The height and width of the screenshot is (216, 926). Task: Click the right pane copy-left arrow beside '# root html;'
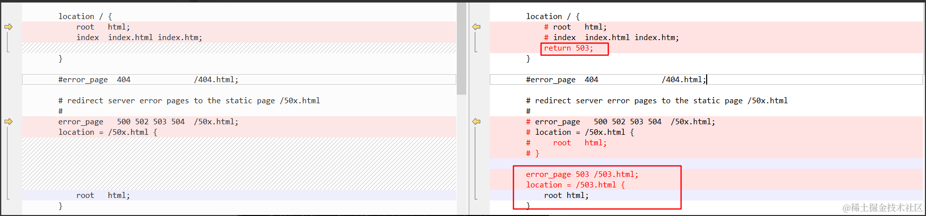(476, 27)
